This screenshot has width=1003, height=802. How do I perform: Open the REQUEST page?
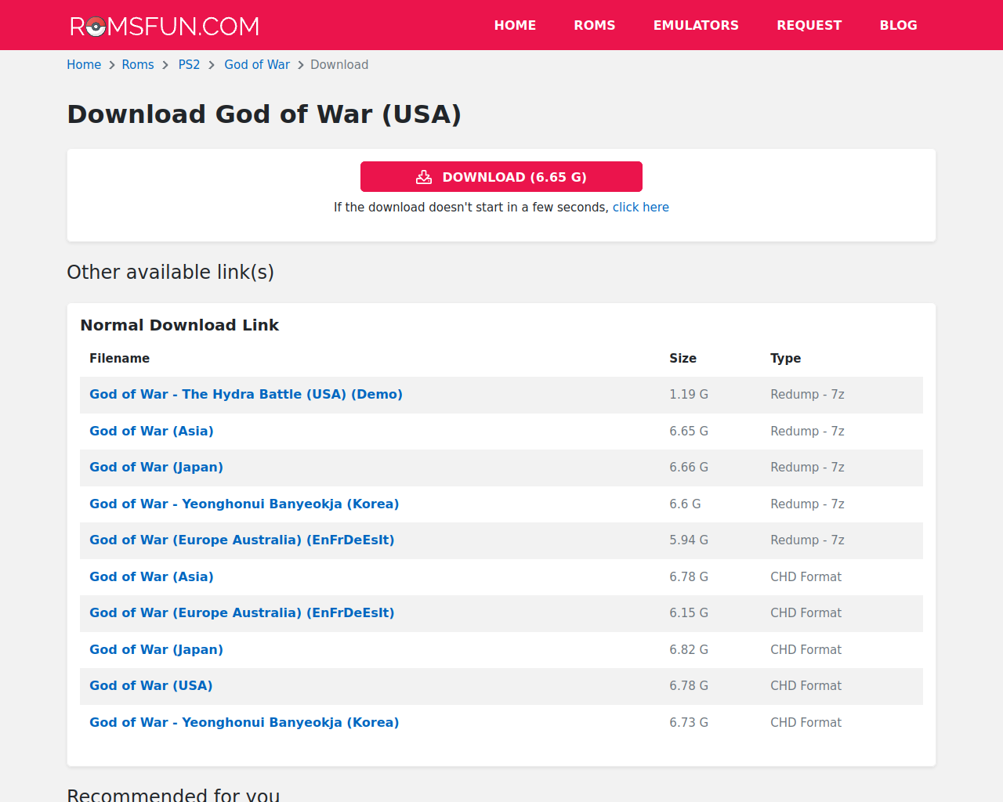809,25
